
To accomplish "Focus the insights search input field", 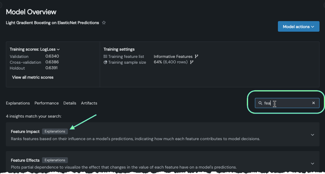I will pos(288,103).
